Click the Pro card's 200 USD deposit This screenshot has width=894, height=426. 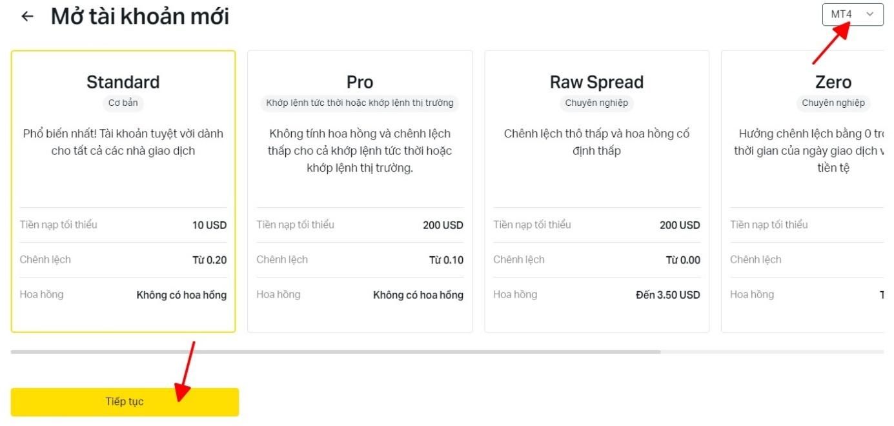(443, 225)
